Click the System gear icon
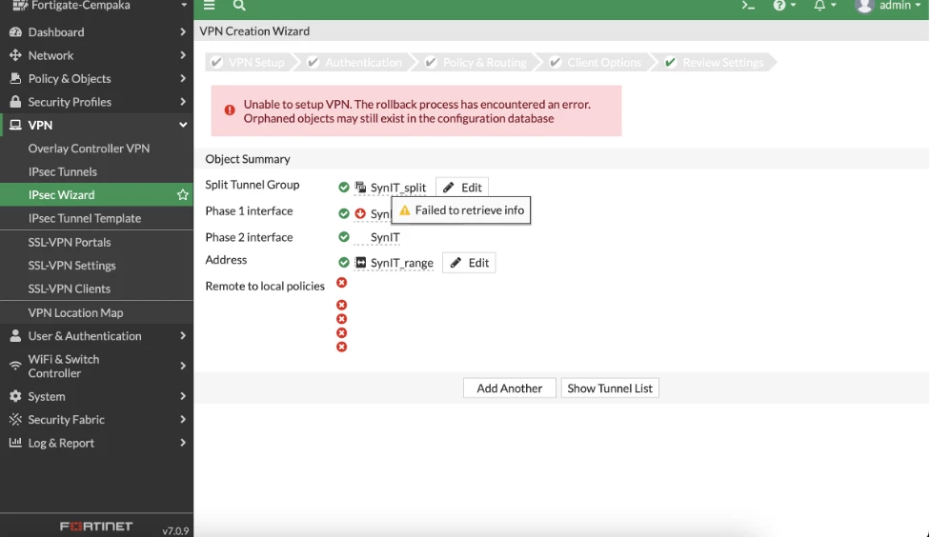 pos(15,396)
